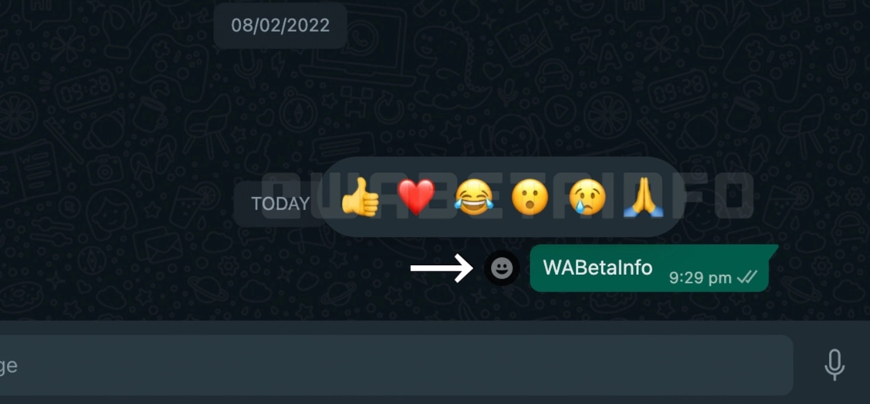Pick the sad crying face reaction

(587, 197)
